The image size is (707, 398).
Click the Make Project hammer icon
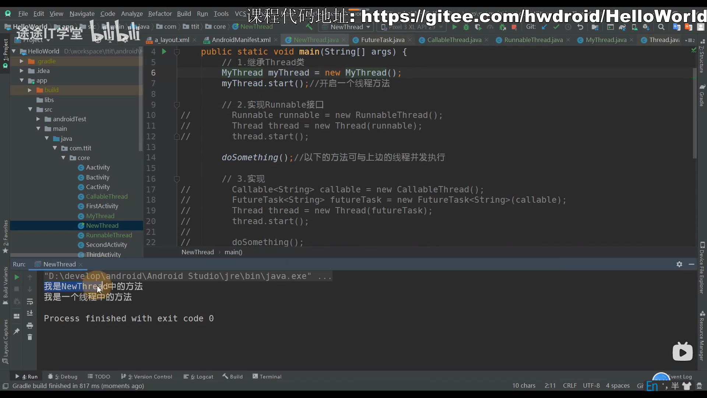tap(309, 27)
